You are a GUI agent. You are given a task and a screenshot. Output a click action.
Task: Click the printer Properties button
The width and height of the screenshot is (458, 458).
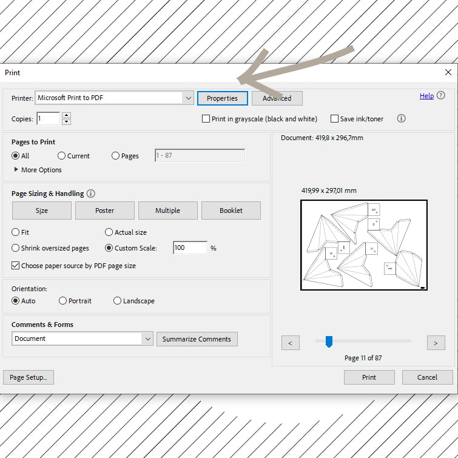(222, 98)
